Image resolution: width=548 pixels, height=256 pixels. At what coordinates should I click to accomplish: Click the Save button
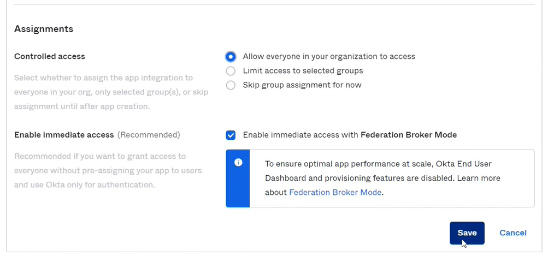(x=467, y=233)
